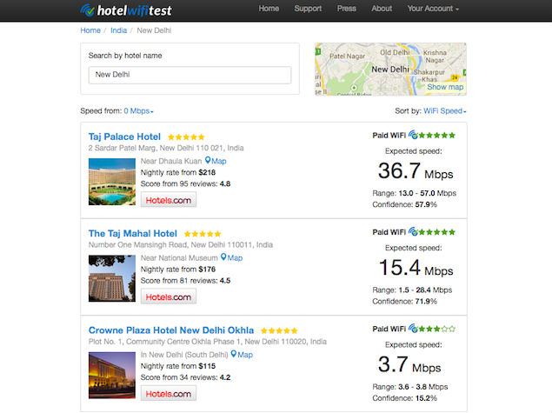Open the Taj Palace Hotel title link
552x413 pixels.
tap(124, 137)
